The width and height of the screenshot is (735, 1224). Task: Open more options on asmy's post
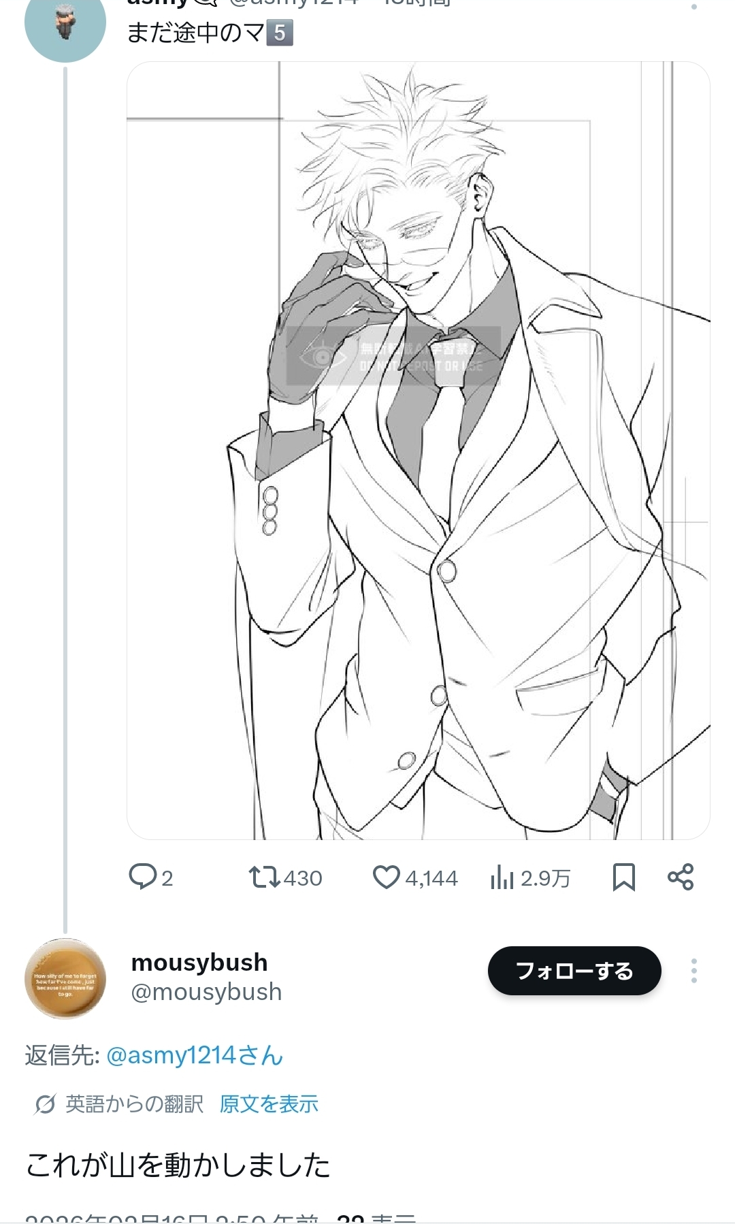[693, 6]
